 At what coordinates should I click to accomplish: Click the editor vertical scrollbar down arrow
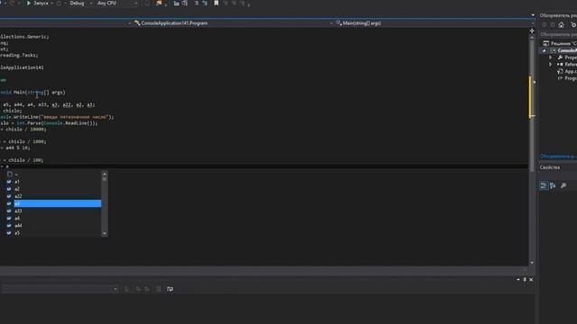click(x=532, y=263)
